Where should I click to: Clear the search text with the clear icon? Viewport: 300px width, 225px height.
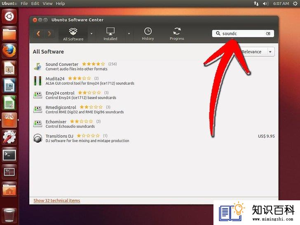[x=268, y=33]
